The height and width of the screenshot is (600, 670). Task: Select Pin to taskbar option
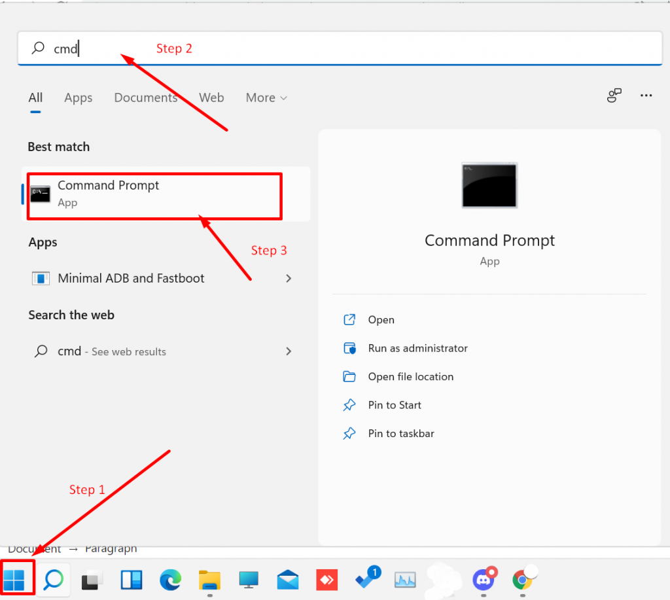[x=400, y=433]
